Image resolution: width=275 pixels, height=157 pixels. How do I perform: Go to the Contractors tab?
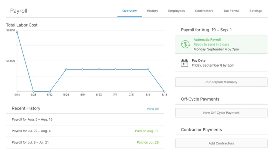tap(204, 11)
